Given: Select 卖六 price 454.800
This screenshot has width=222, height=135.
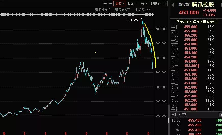Looking at the screenshot, I should point(191,44).
